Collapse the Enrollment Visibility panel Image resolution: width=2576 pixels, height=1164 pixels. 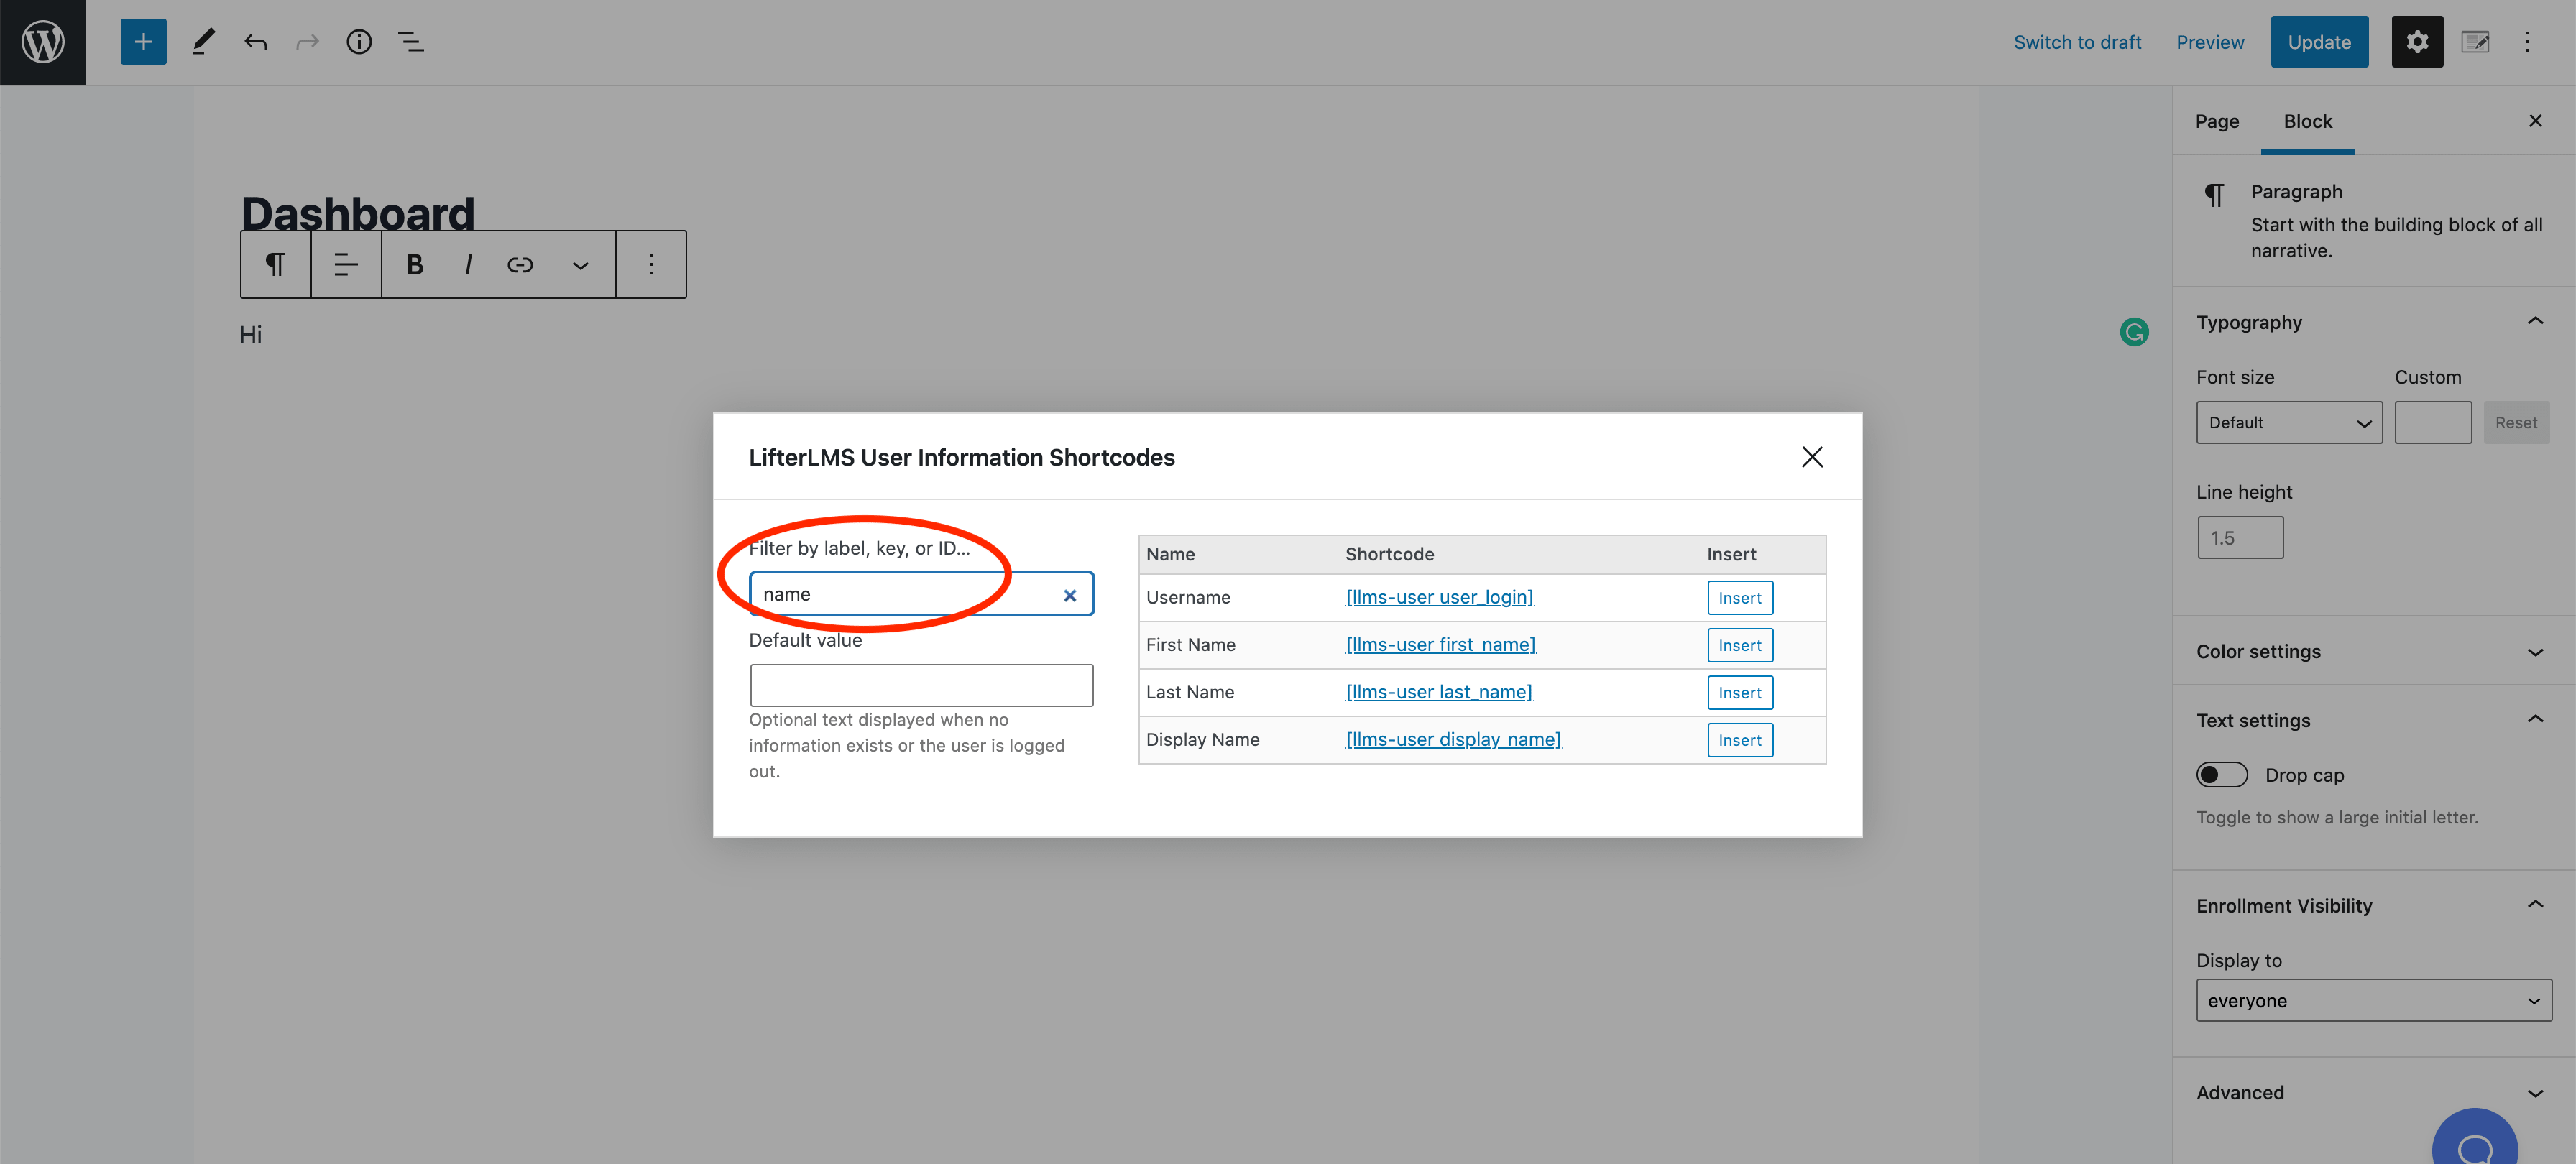(2374, 905)
